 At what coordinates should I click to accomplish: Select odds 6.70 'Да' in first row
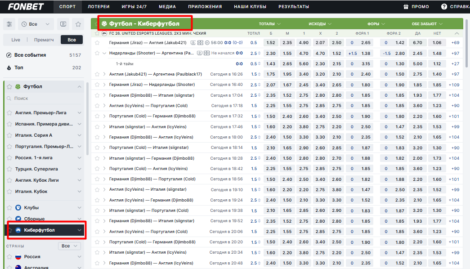417,43
